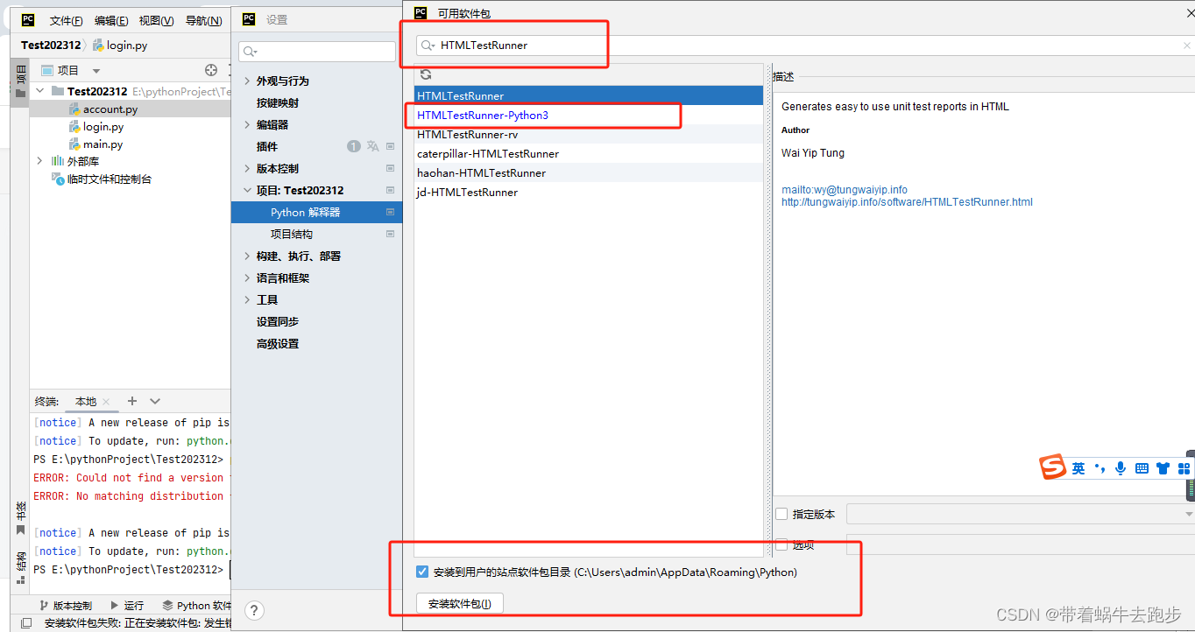Collapse 项目: Test202312 in Settings

click(x=247, y=190)
